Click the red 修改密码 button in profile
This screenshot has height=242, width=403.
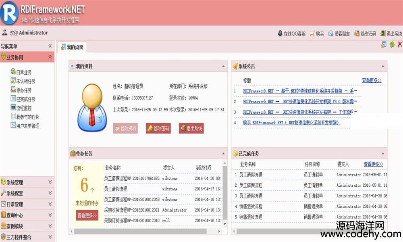pos(158,128)
